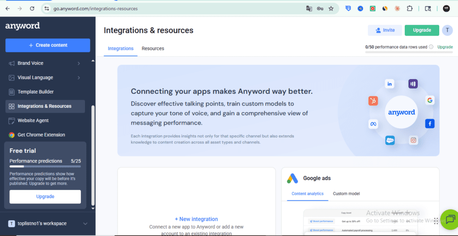Click the Instagram icon in banner
The height and width of the screenshot is (236, 458).
click(413, 140)
